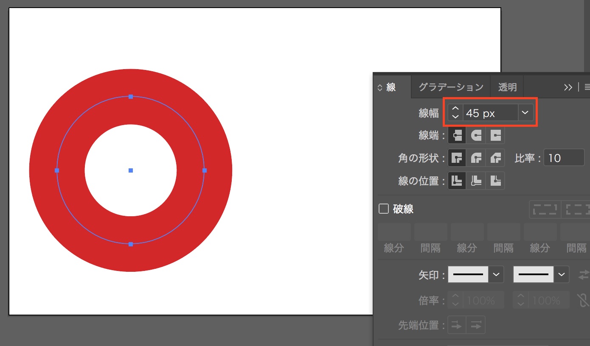Open the start arrowhead 矢印 dropdown

tap(497, 275)
